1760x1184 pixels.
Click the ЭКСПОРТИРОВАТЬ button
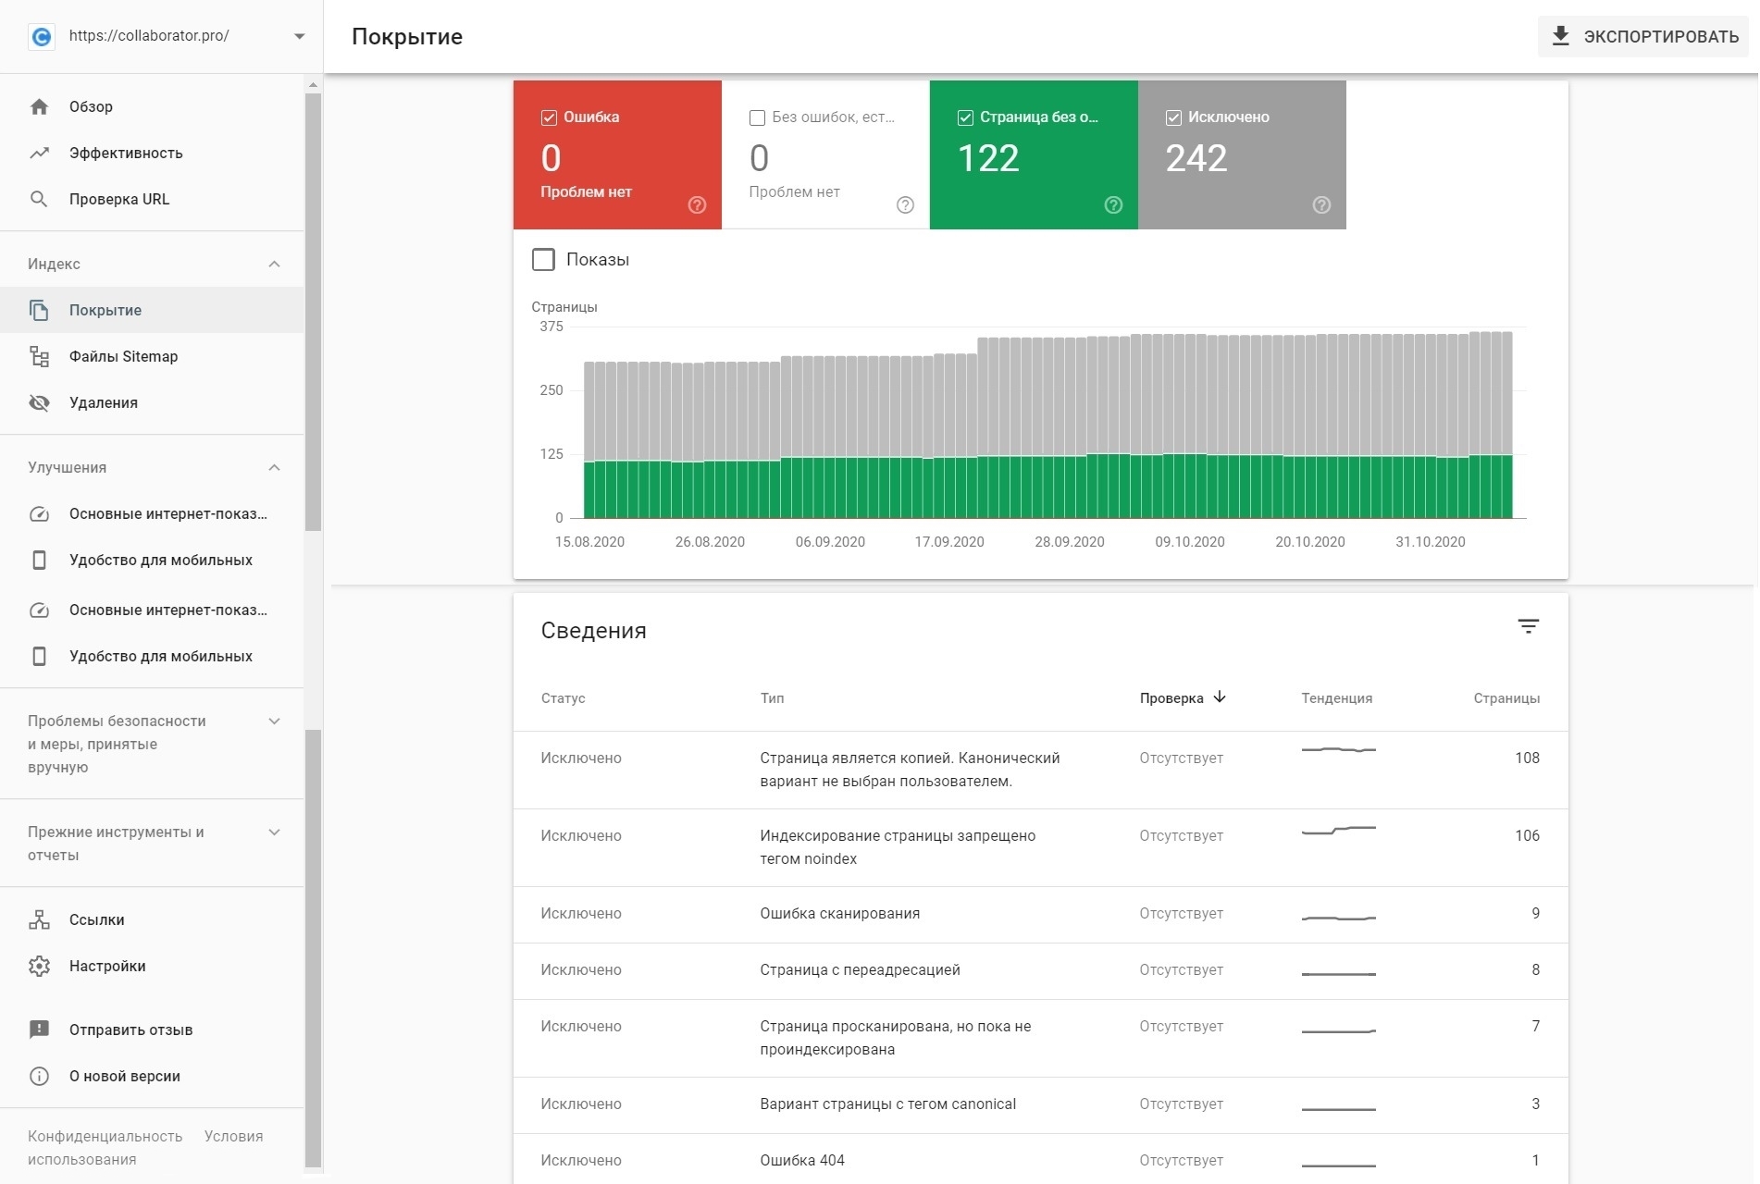(x=1642, y=36)
